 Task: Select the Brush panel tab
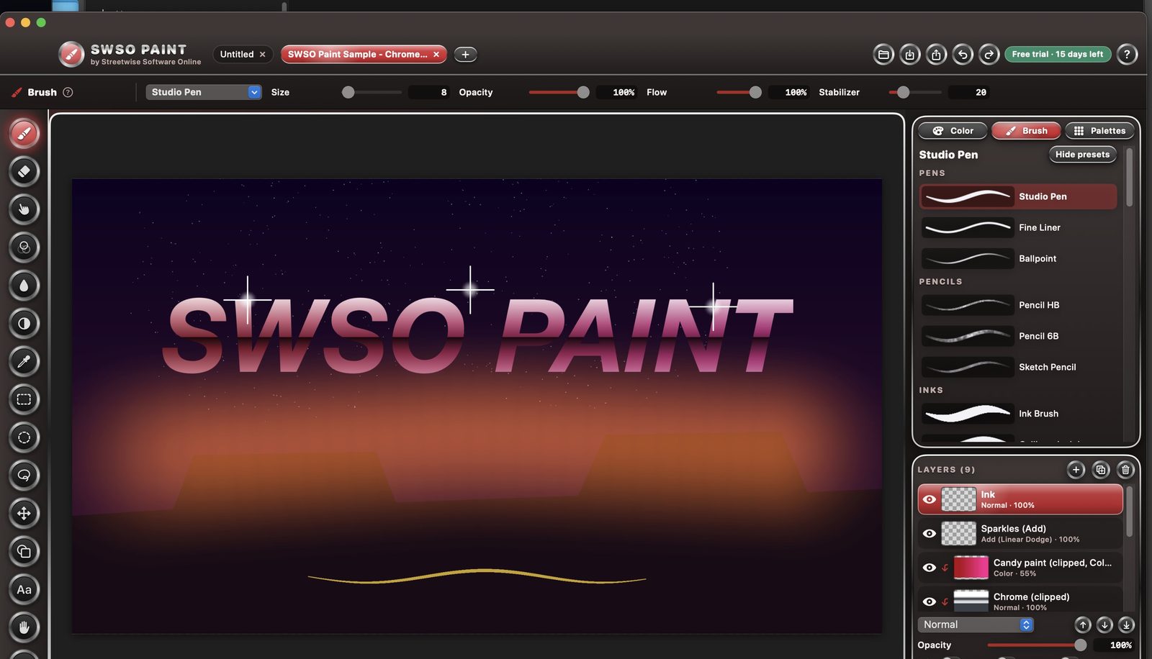[x=1026, y=130]
